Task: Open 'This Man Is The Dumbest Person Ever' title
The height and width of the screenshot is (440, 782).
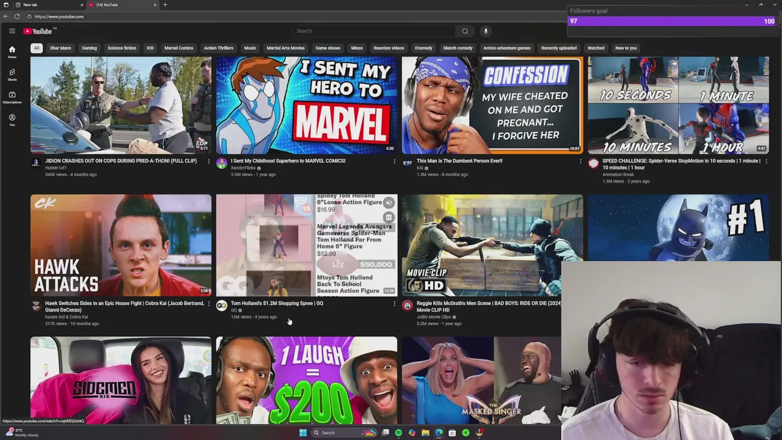Action: [459, 161]
